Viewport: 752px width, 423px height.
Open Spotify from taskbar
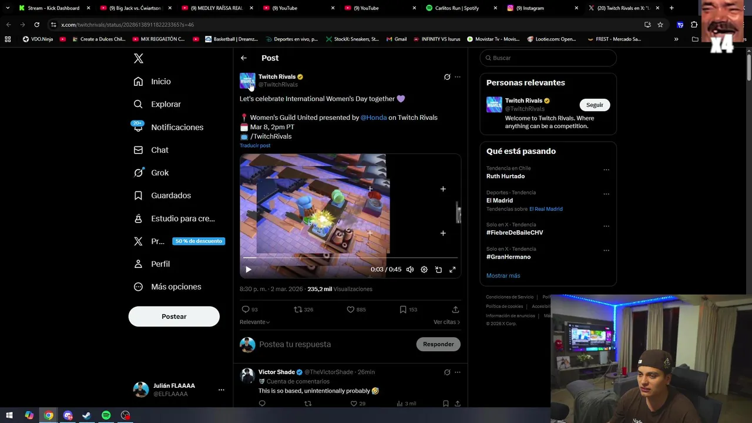point(106,415)
